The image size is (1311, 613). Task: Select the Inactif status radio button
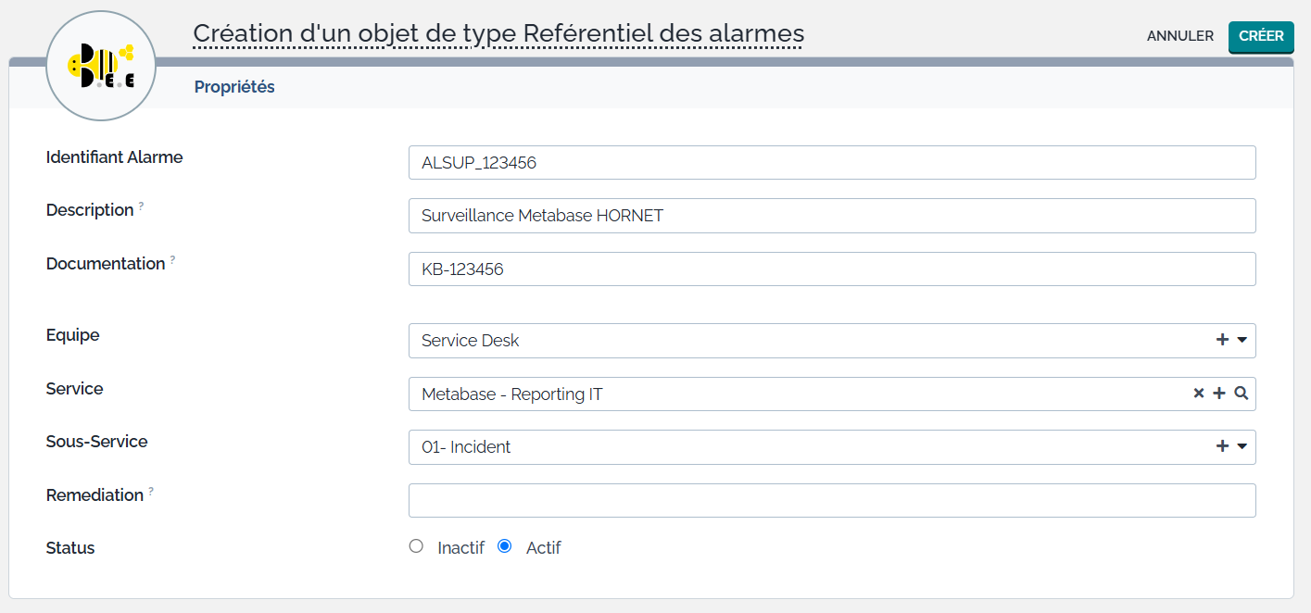[x=416, y=546]
